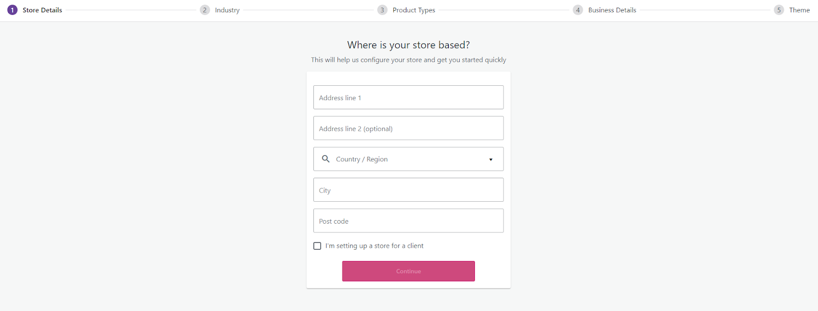Click the Post code text field
Viewport: 818px width, 311px height.
[x=408, y=221]
